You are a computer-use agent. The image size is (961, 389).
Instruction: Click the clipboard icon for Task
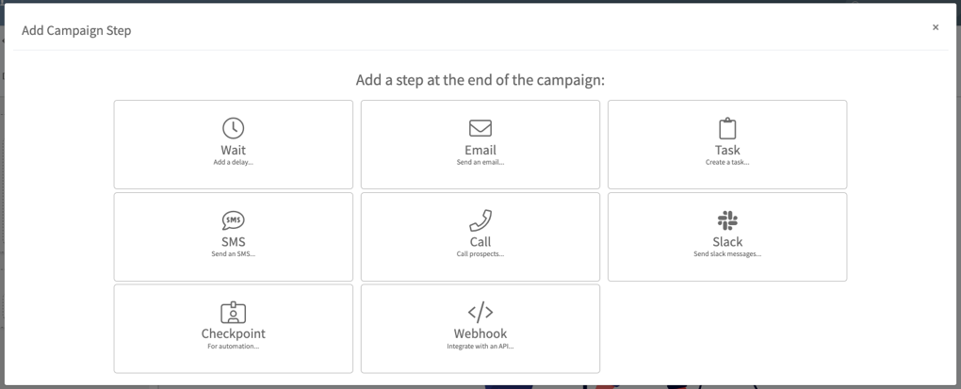727,128
